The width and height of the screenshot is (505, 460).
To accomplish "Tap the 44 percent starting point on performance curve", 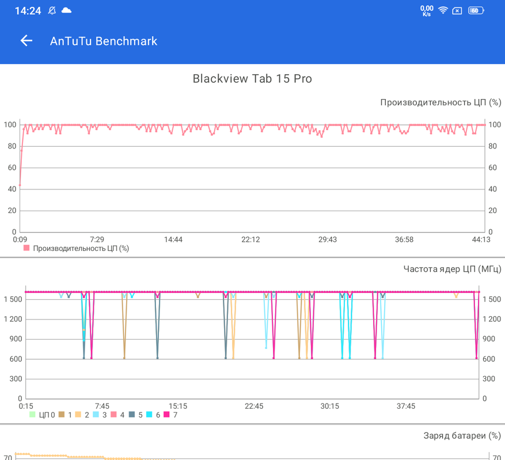I will pos(20,185).
